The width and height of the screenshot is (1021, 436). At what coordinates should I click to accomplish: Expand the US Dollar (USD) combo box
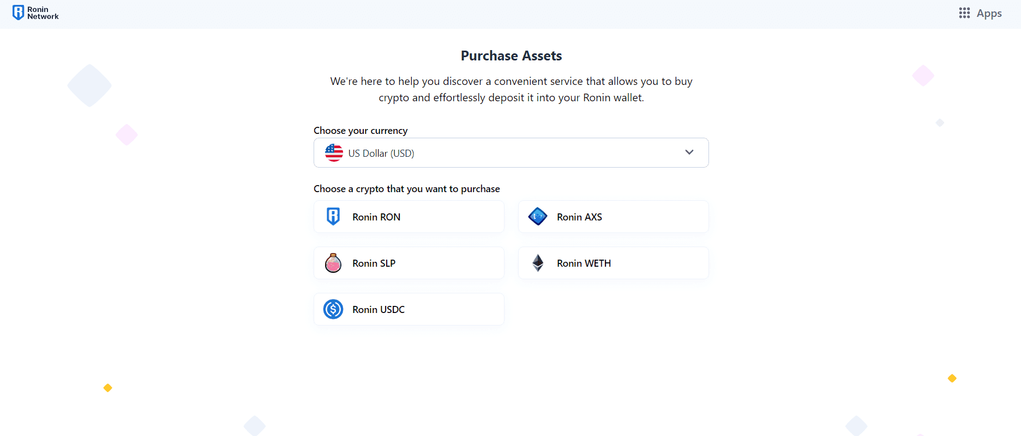point(510,153)
